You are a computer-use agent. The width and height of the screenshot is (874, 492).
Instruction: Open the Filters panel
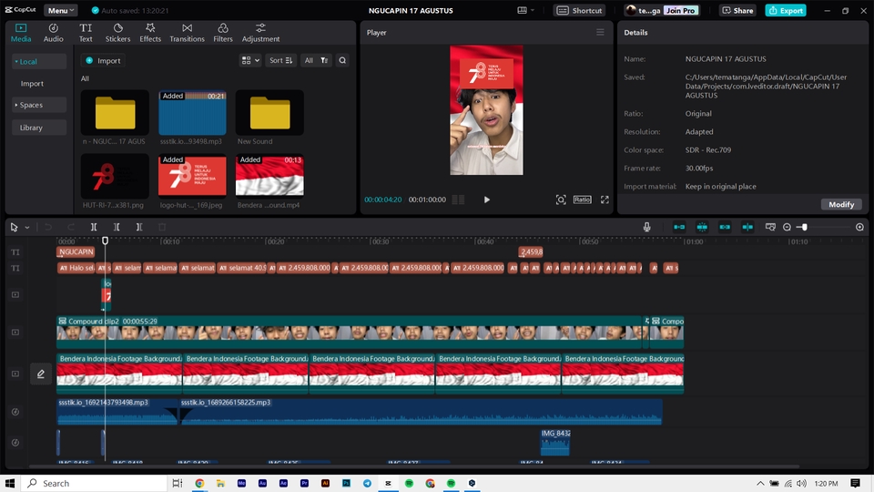222,33
